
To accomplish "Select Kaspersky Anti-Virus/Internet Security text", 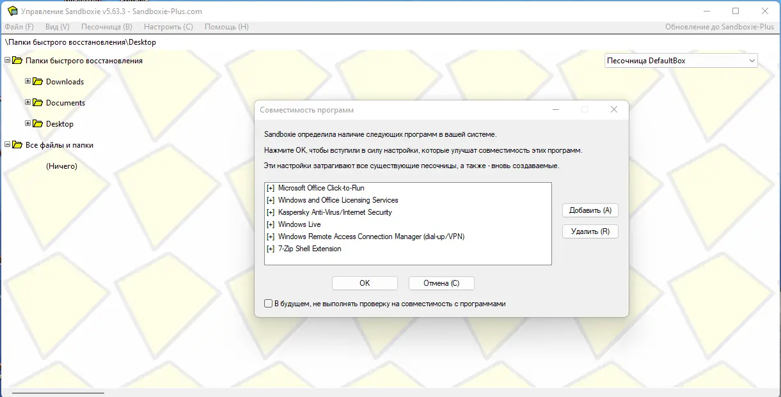I will (335, 212).
